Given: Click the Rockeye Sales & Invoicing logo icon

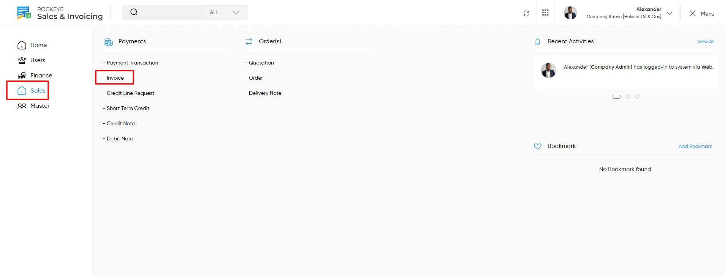Looking at the screenshot, I should point(24,13).
